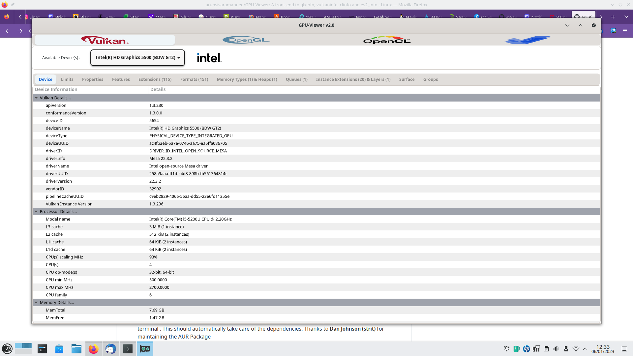
Task: Open the Available Devices dropdown
Action: click(137, 58)
